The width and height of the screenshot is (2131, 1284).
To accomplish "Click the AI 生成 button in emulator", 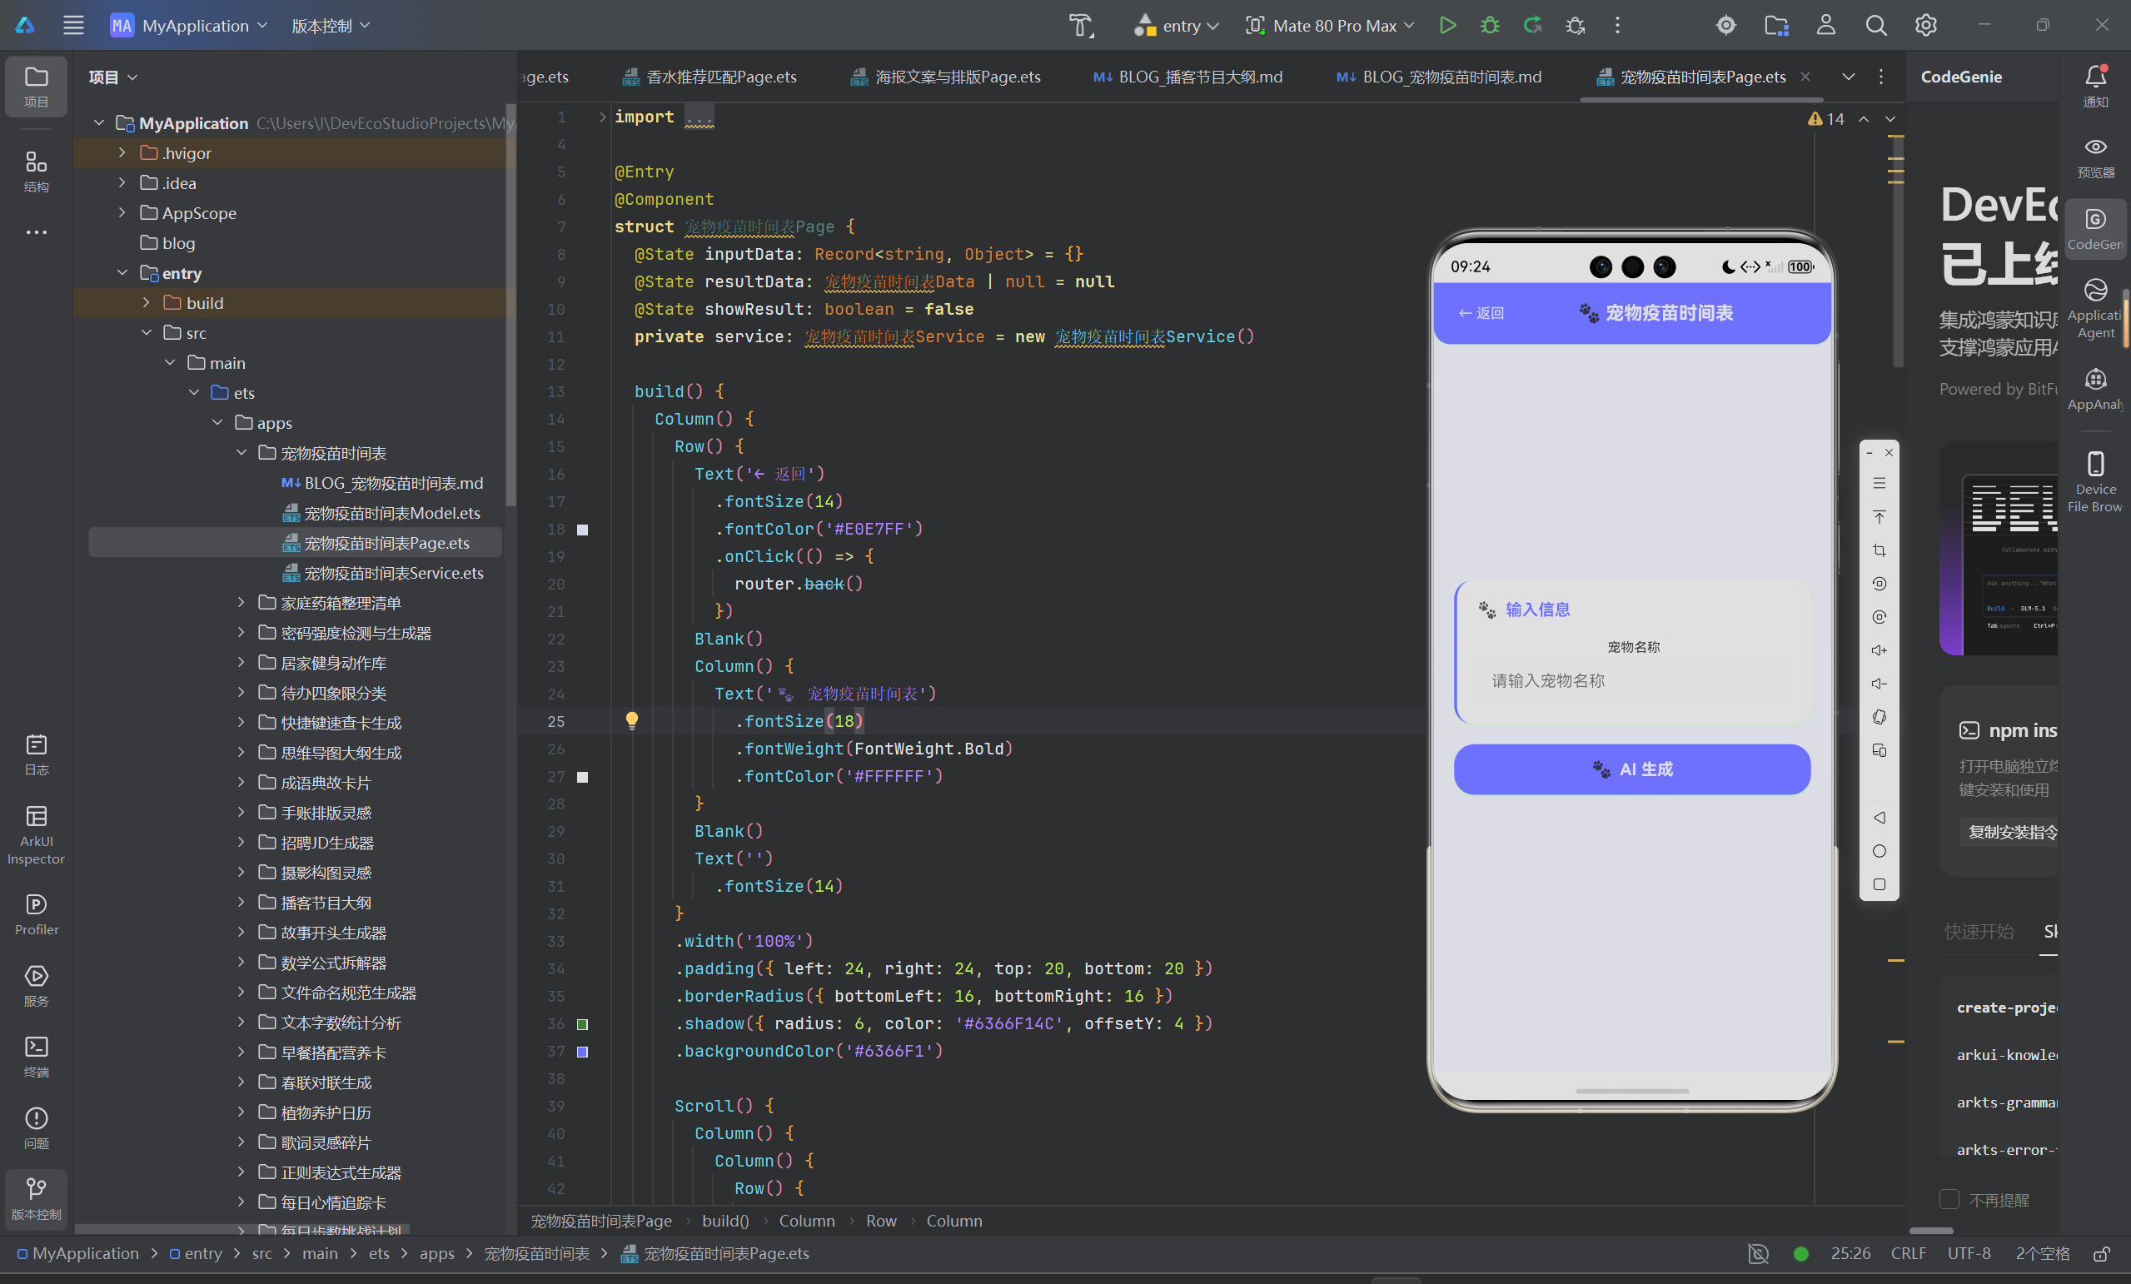I will [1632, 769].
